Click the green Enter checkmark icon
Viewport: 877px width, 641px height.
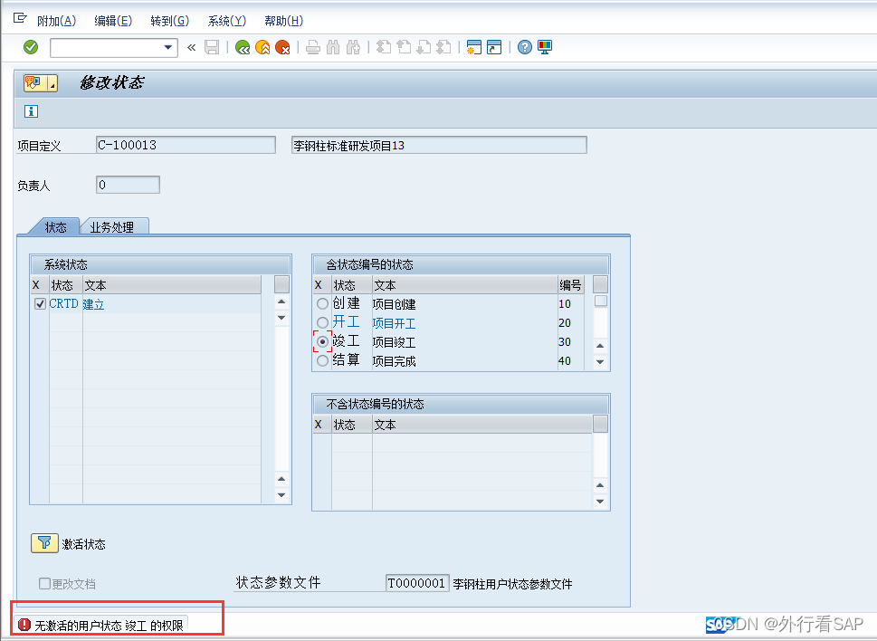pos(31,48)
